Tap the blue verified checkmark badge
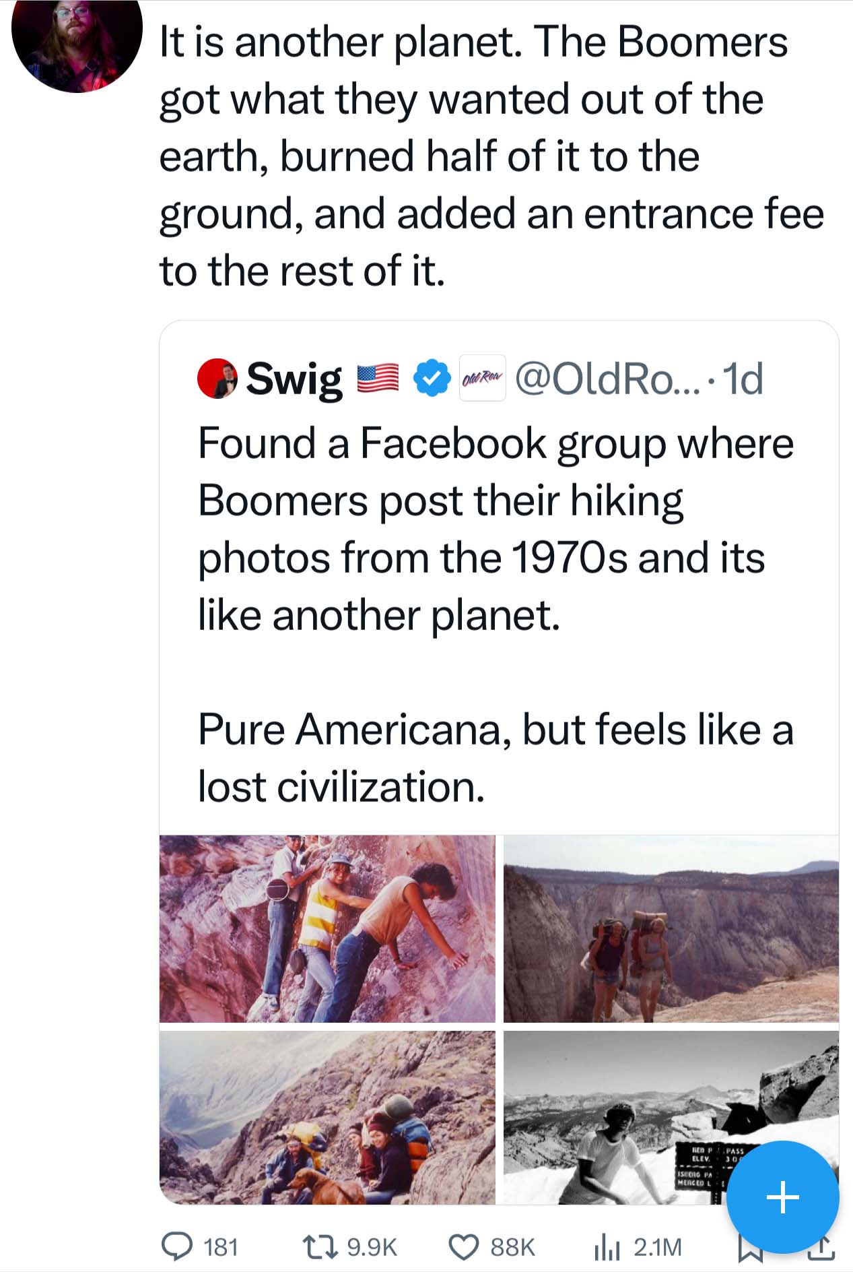The image size is (853, 1272). tap(432, 379)
